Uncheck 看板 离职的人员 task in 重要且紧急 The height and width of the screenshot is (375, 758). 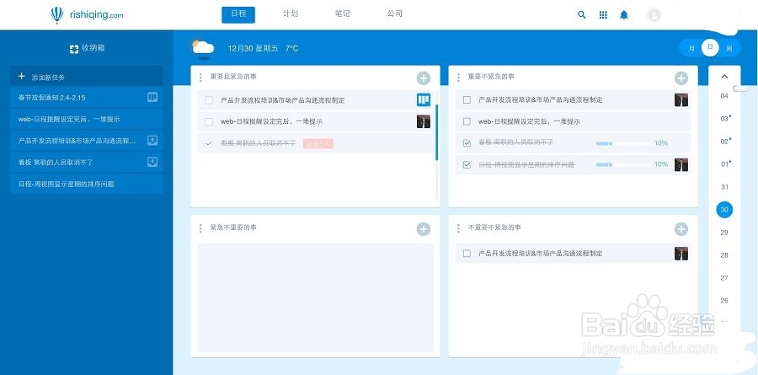coord(209,143)
